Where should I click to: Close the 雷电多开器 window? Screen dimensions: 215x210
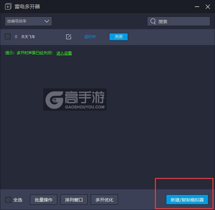[208, 7]
